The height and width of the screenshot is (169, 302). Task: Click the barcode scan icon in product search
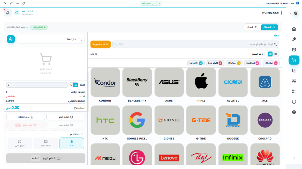click(116, 44)
